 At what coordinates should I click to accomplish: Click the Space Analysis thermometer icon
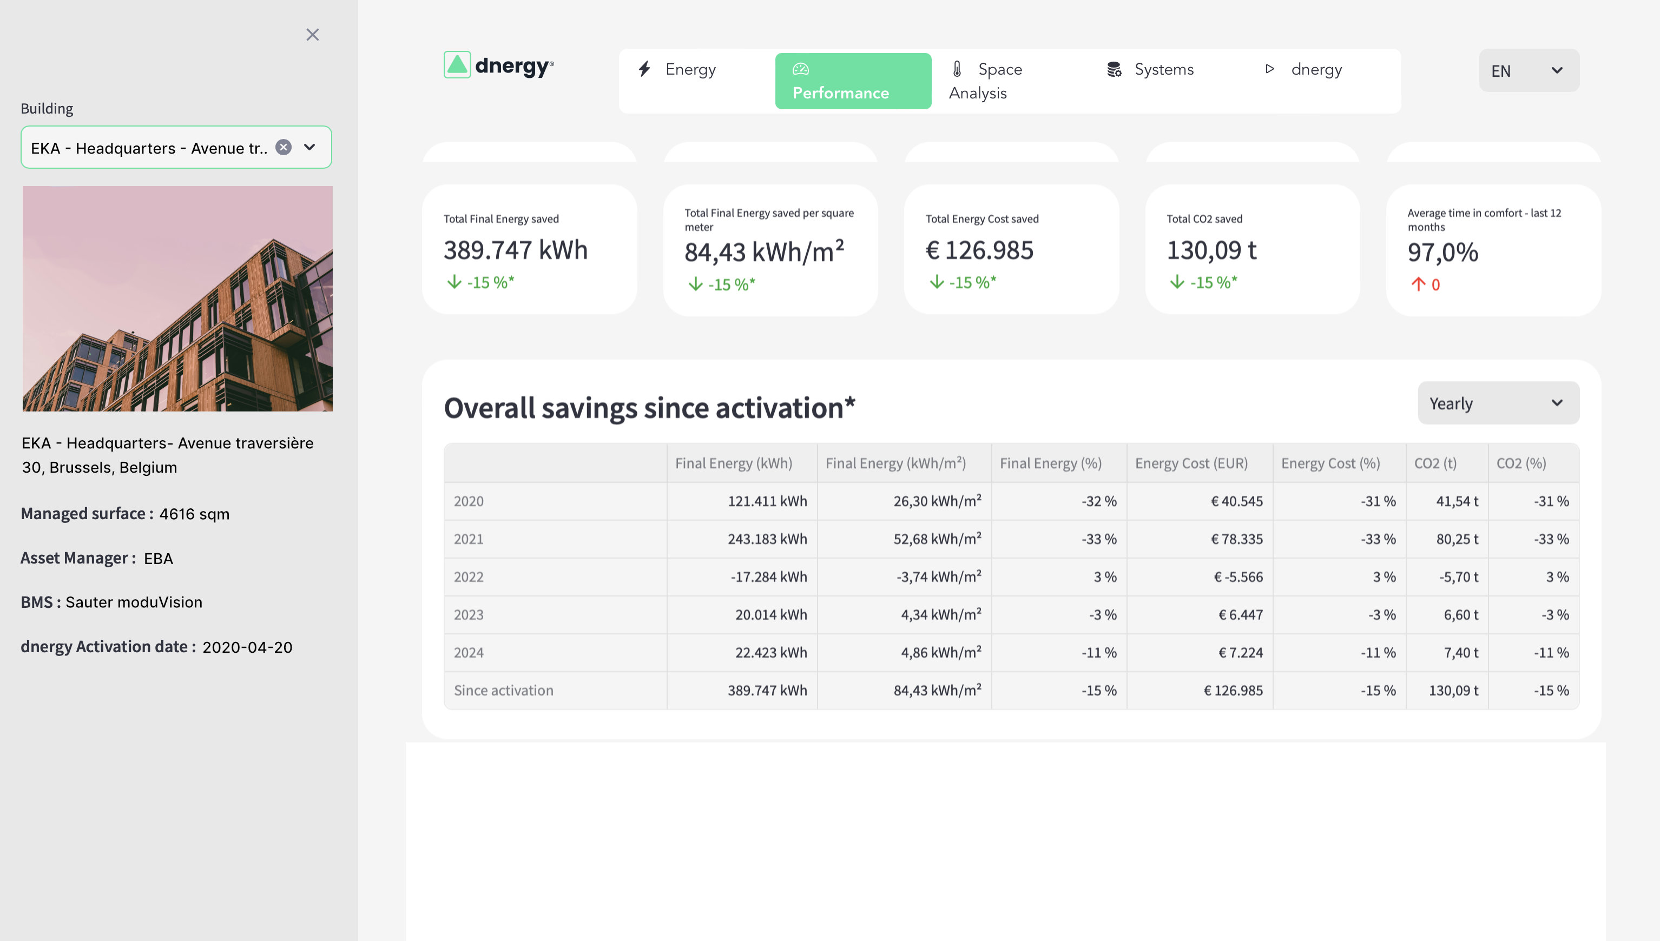point(956,69)
